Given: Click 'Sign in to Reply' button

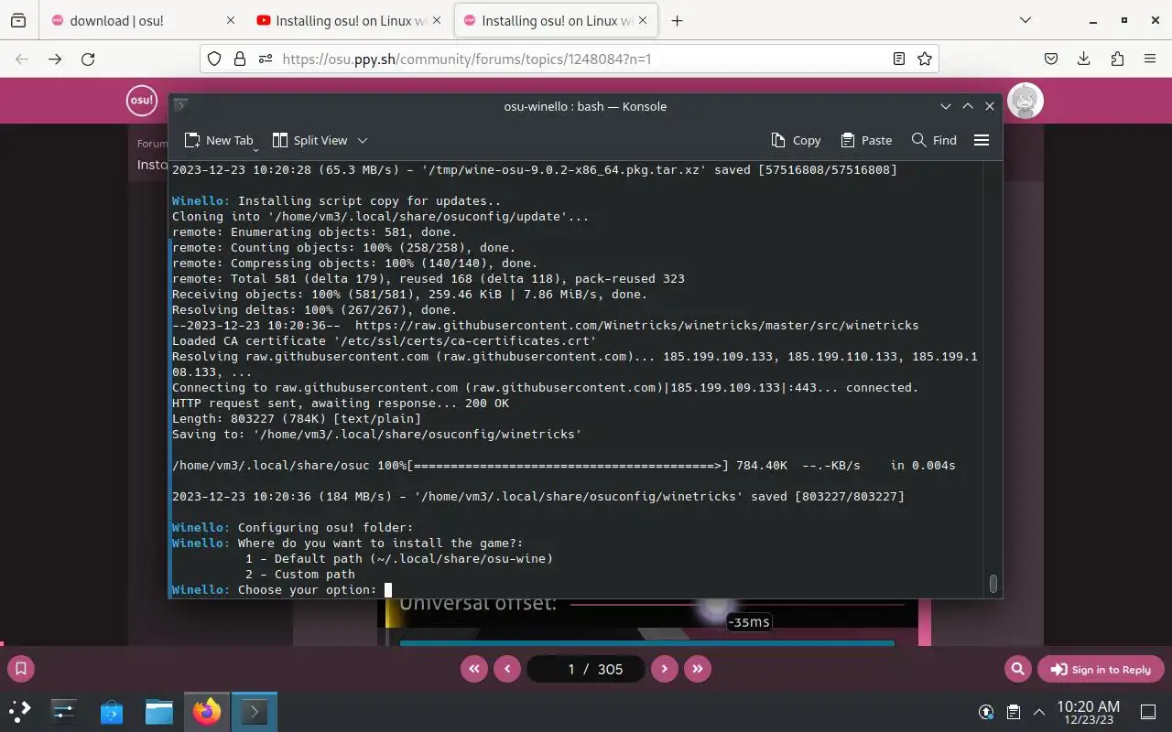Looking at the screenshot, I should (1101, 669).
